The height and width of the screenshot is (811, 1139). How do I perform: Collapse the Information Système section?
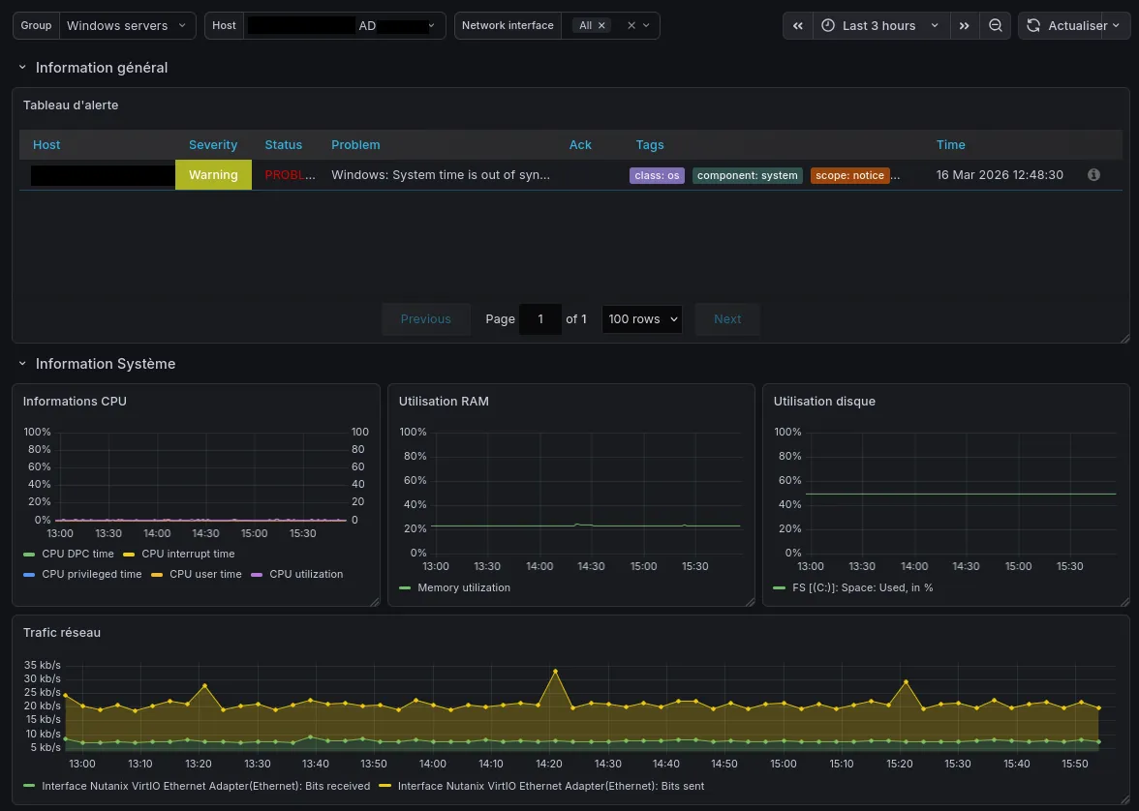click(x=23, y=364)
